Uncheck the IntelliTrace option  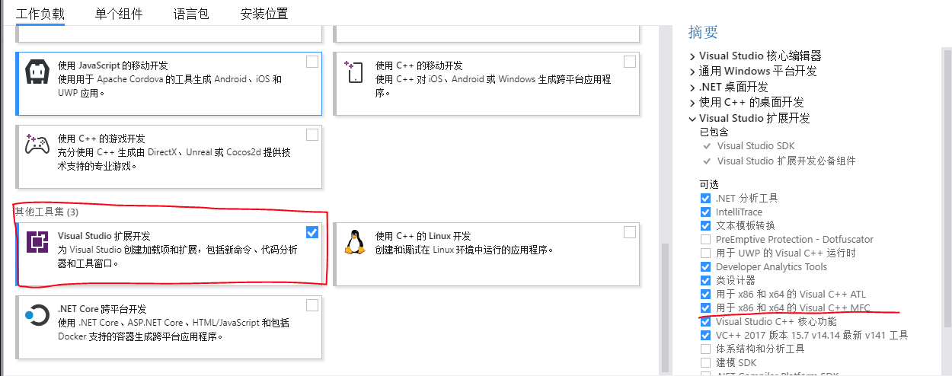tap(705, 212)
